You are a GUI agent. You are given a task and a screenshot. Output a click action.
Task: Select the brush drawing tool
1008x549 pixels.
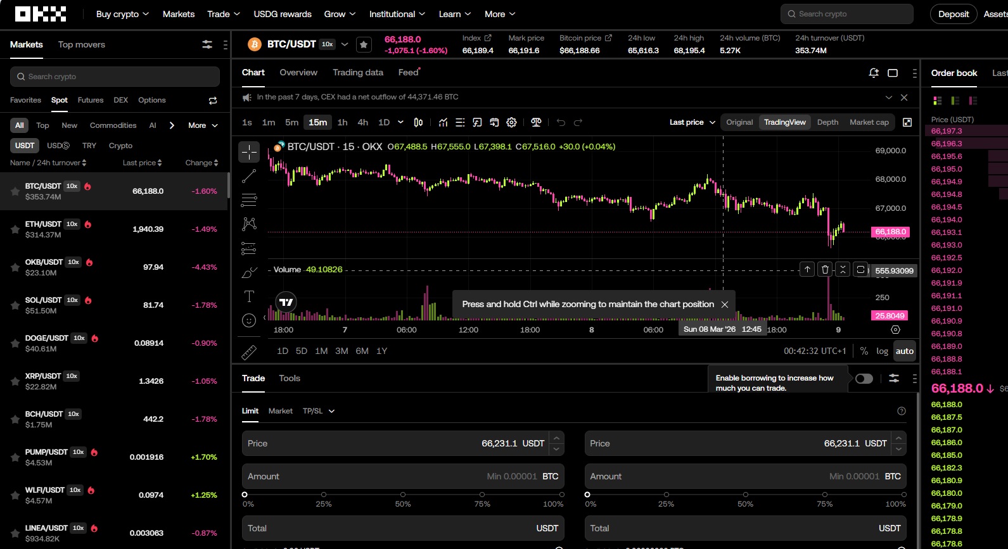(249, 272)
